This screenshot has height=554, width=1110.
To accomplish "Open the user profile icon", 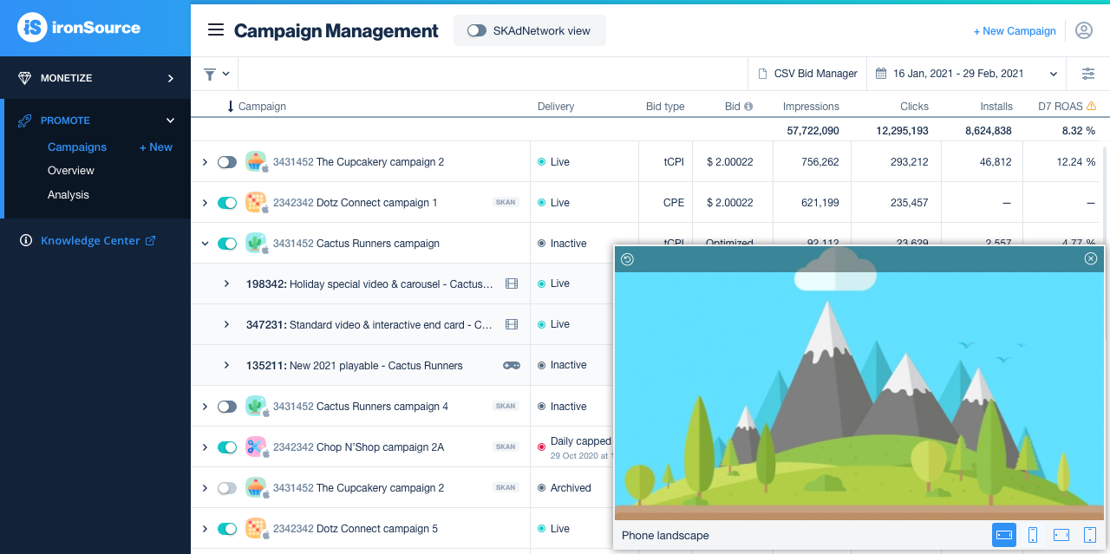I will [1084, 30].
